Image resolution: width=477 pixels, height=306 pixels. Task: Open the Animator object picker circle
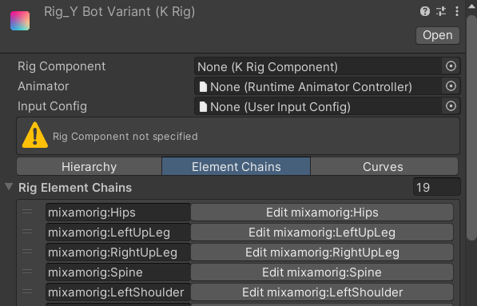click(451, 86)
